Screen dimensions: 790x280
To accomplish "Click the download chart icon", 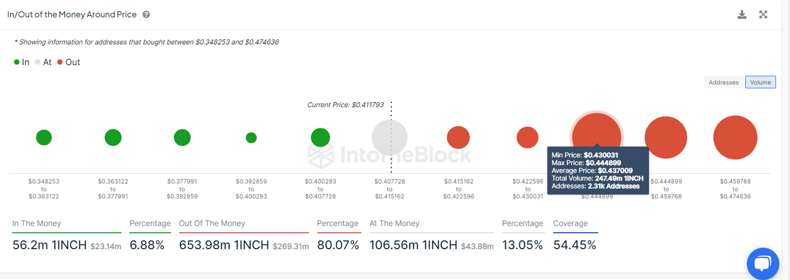I will coord(742,14).
